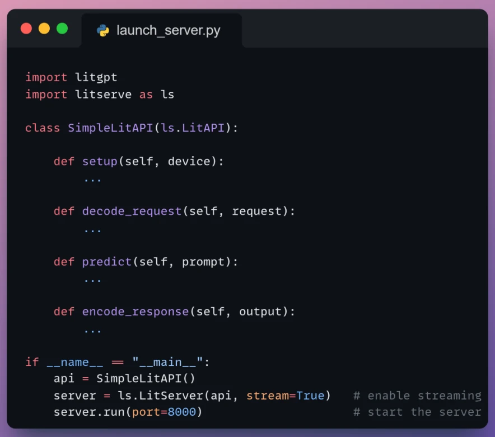Click 'ls.LitAPI' base class text
The height and width of the screenshot is (437, 495).
coord(193,128)
